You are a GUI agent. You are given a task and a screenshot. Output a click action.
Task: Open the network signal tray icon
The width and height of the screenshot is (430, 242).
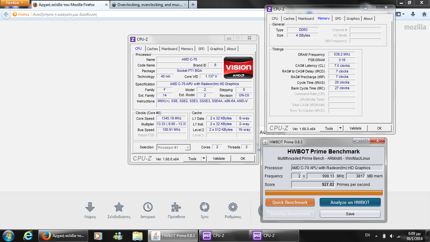click(x=399, y=236)
